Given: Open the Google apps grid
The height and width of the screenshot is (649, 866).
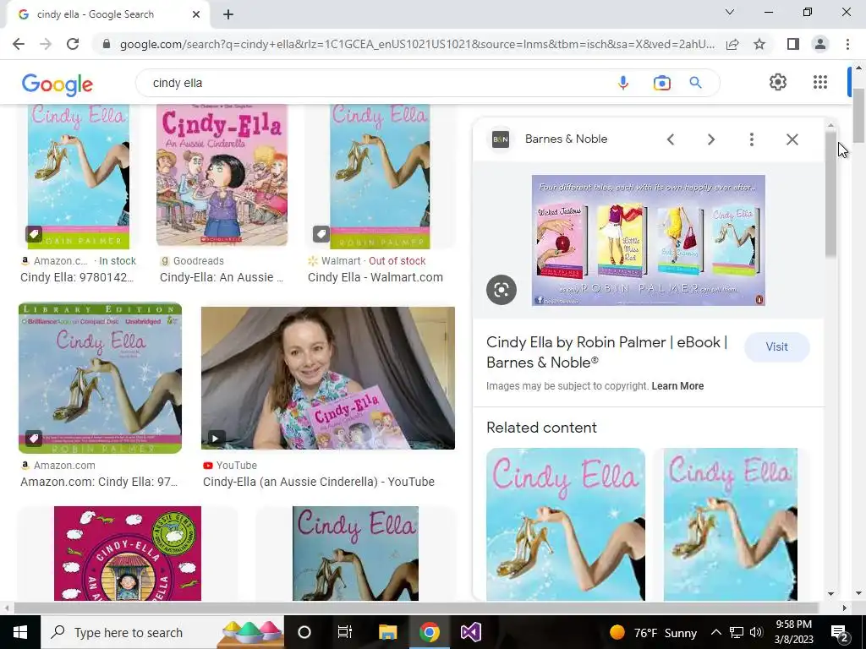Looking at the screenshot, I should click(x=820, y=82).
